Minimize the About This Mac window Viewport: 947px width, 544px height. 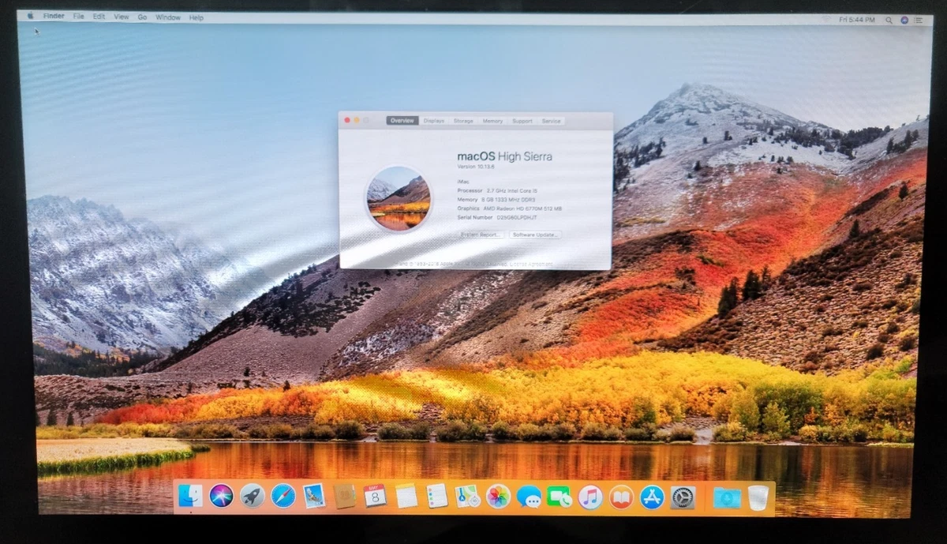pos(357,120)
